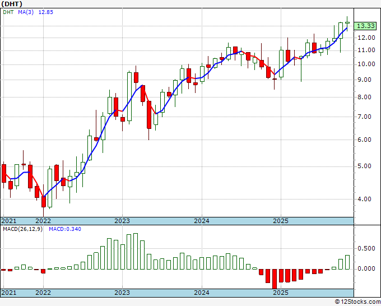Image resolution: width=381 pixels, height=306 pixels.
Task: Click the tallest negative red MACD bar
Action: 275,279
